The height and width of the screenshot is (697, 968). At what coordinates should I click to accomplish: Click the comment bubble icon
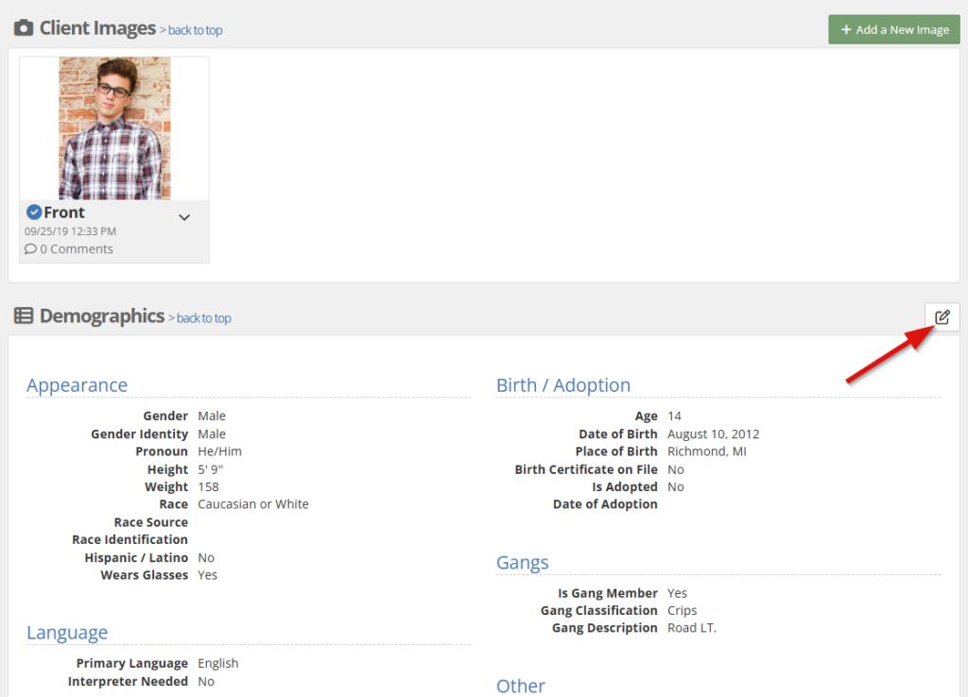pos(30,249)
